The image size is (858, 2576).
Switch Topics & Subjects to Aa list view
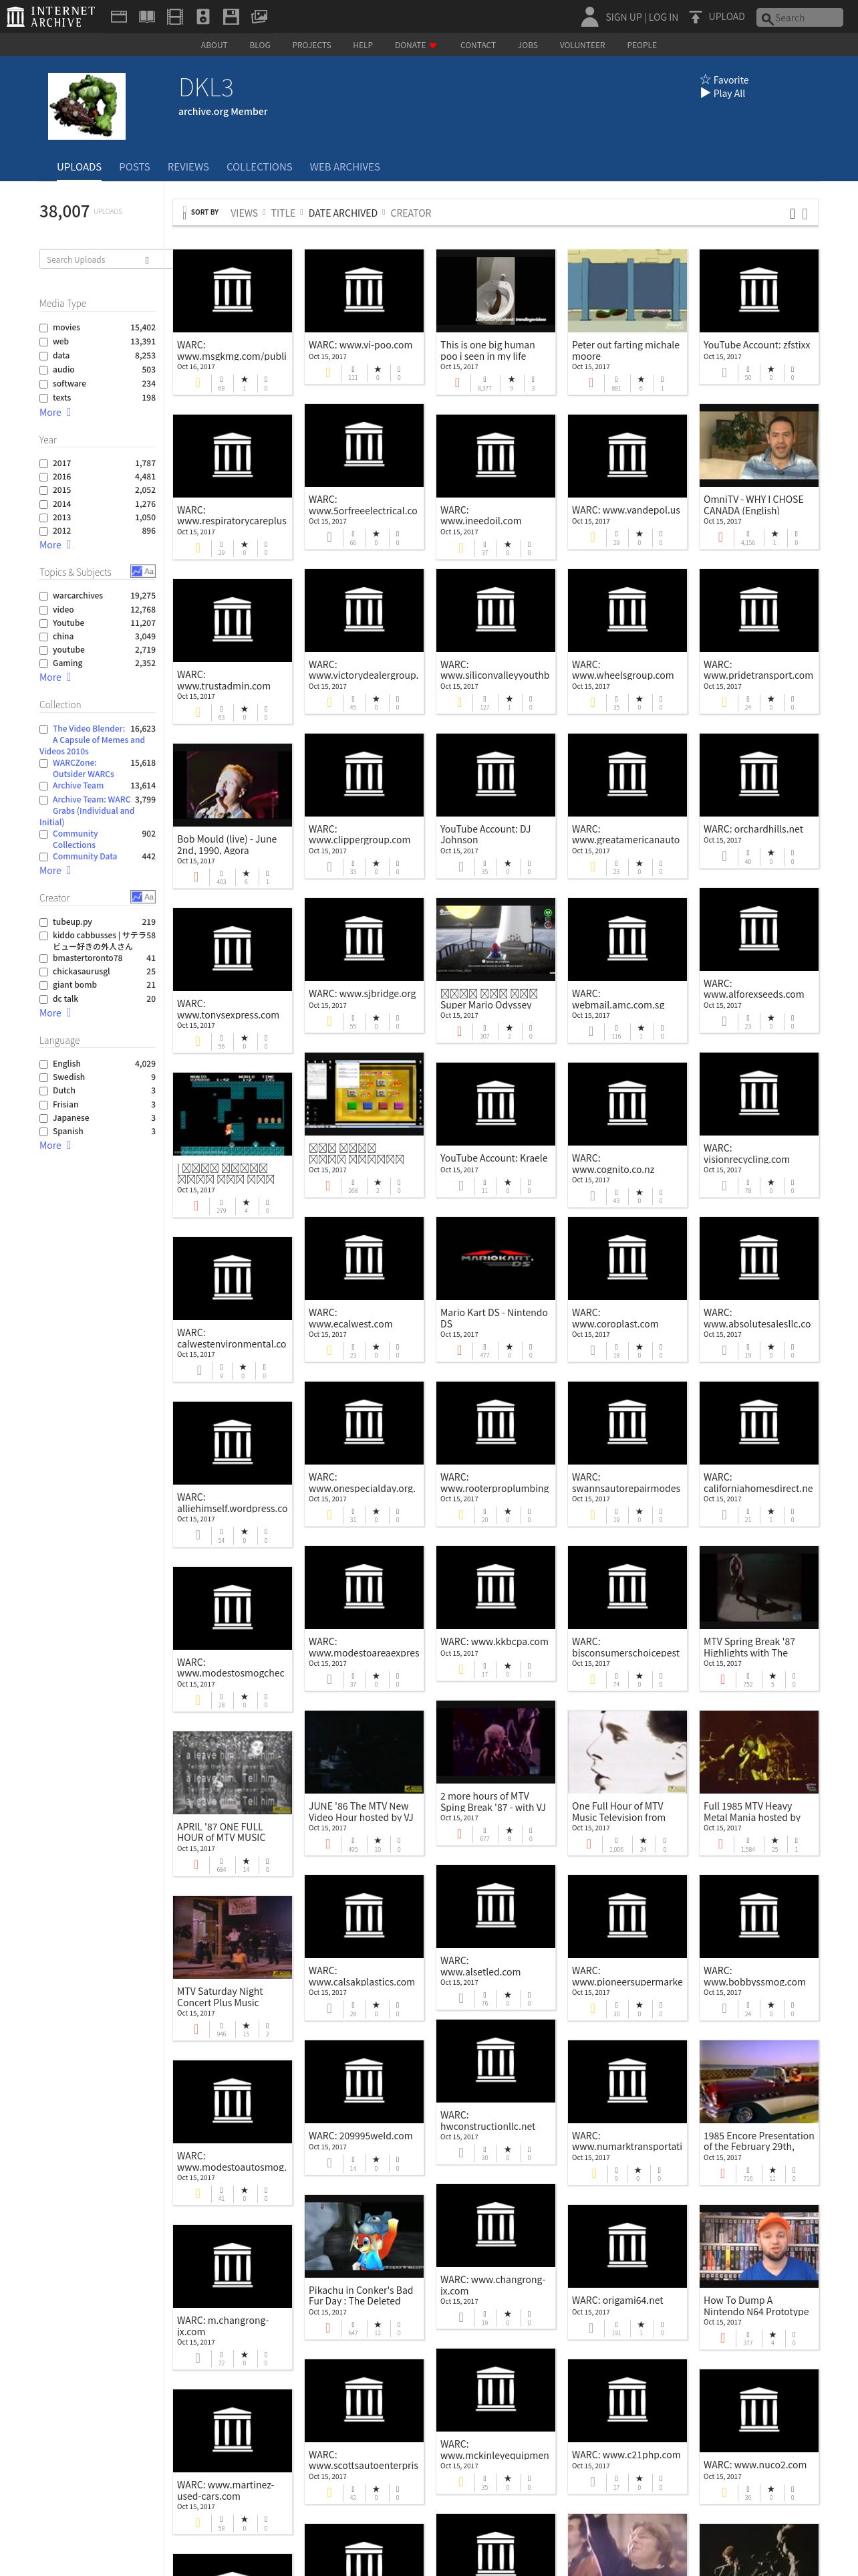pyautogui.click(x=149, y=572)
